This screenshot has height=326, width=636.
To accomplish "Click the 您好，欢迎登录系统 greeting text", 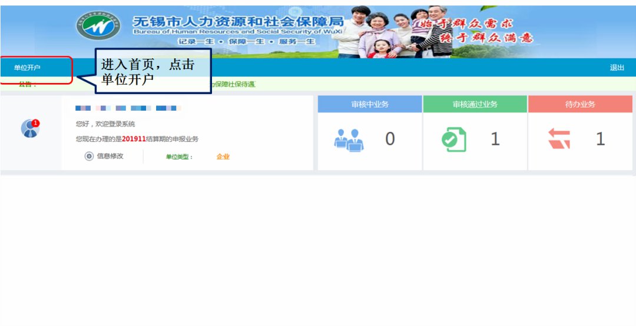I will pos(105,124).
